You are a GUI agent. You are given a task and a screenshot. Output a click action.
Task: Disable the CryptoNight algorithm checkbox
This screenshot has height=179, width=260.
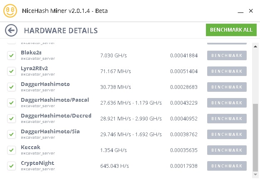tap(12, 166)
